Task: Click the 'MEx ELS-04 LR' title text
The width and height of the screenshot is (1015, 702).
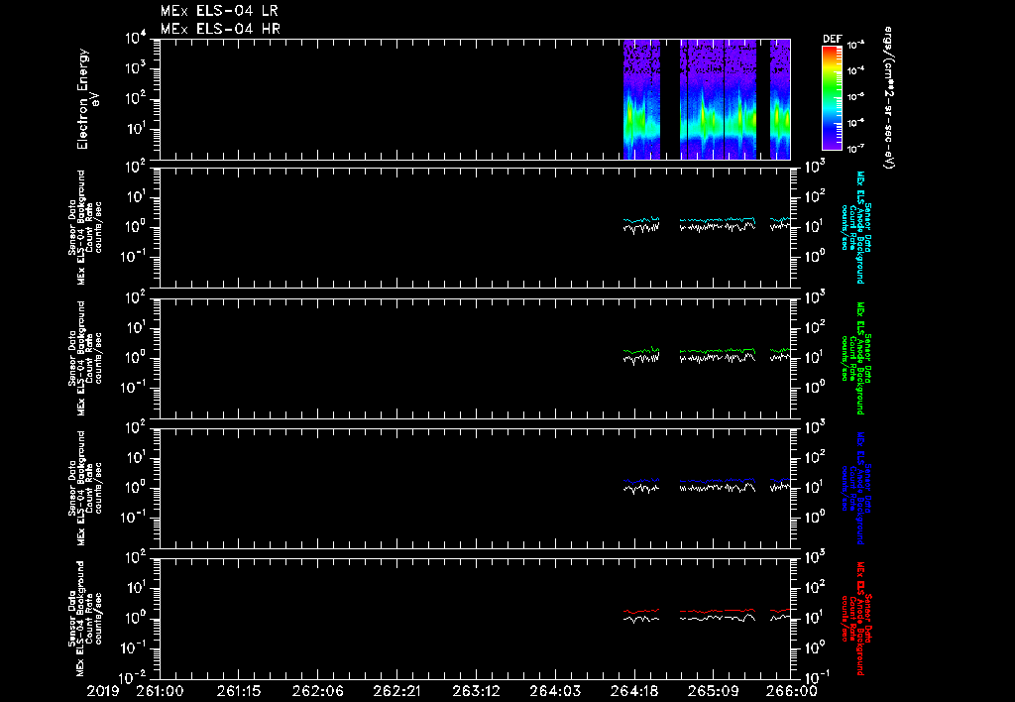Action: point(219,11)
